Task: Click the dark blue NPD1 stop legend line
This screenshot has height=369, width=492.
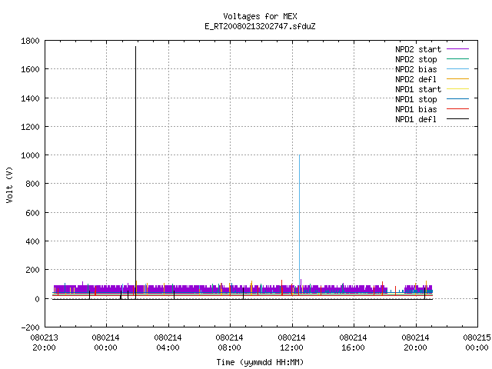Action: click(458, 99)
